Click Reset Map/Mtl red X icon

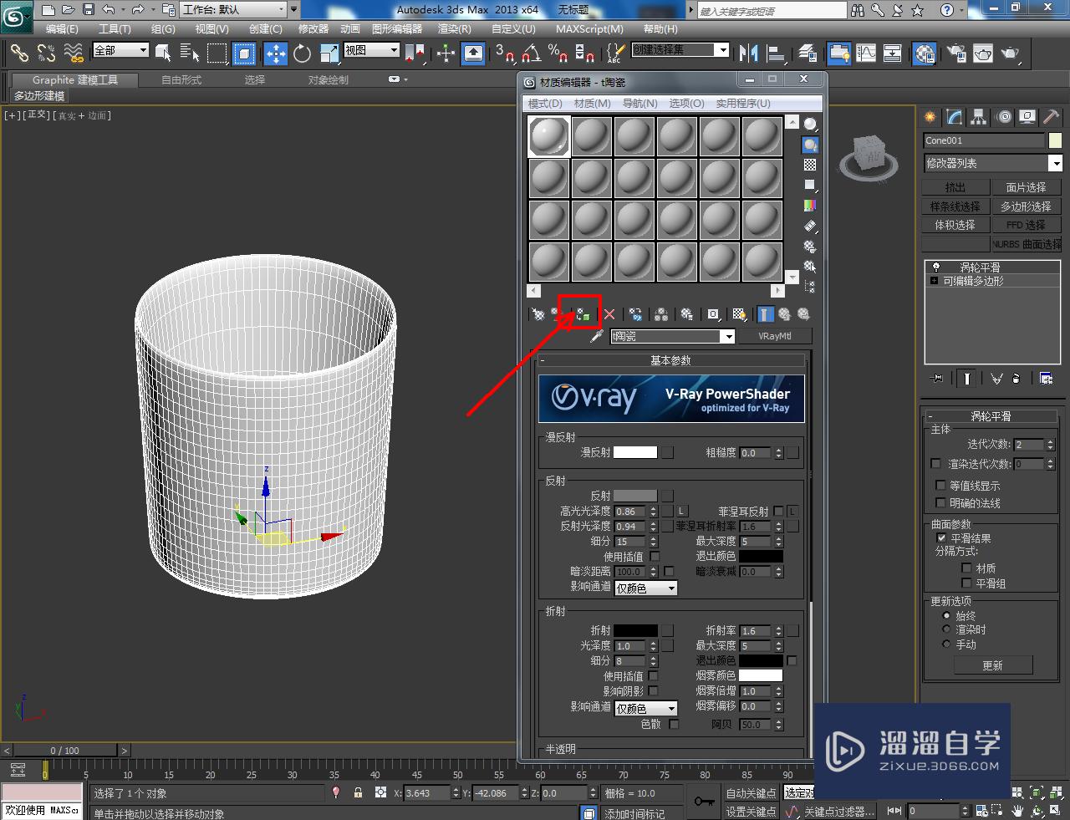tap(609, 314)
